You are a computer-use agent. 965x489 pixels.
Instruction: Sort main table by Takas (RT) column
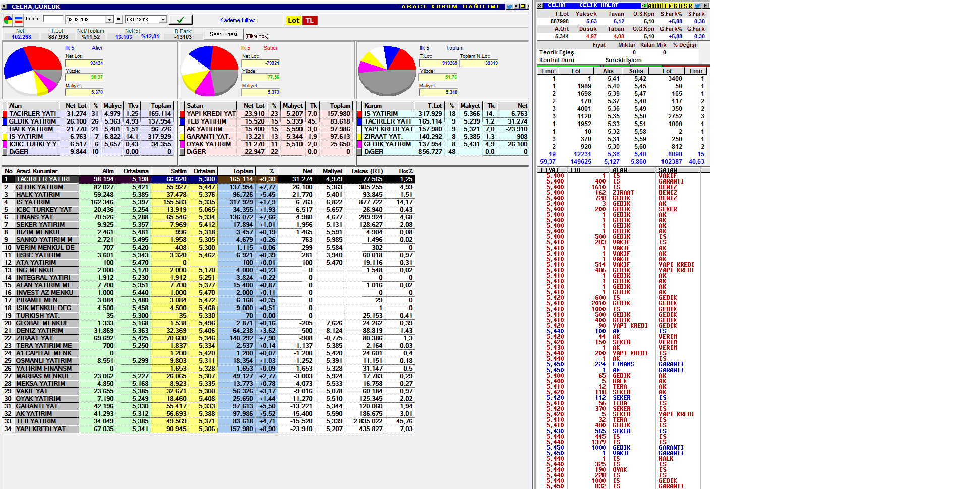tap(365, 171)
